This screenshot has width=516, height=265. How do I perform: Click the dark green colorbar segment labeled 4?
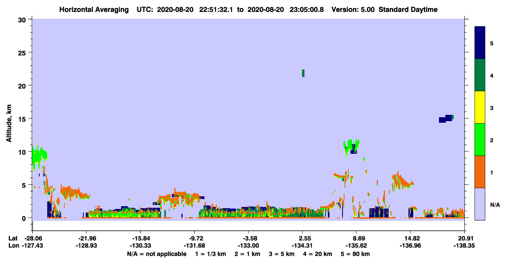point(480,75)
